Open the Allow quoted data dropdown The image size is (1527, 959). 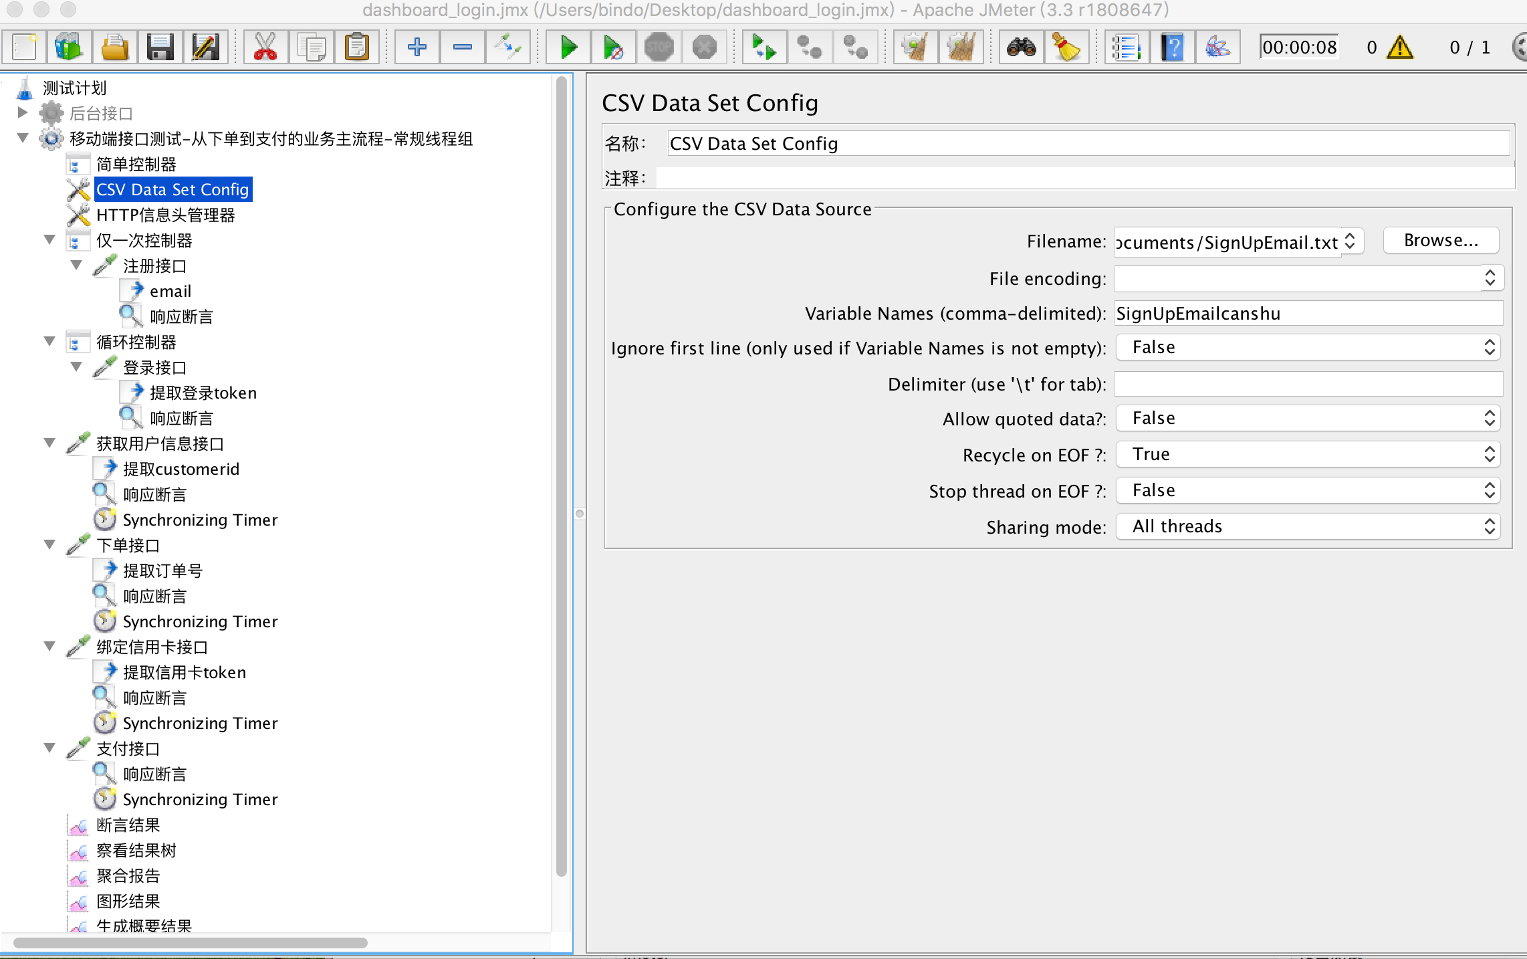[1308, 418]
